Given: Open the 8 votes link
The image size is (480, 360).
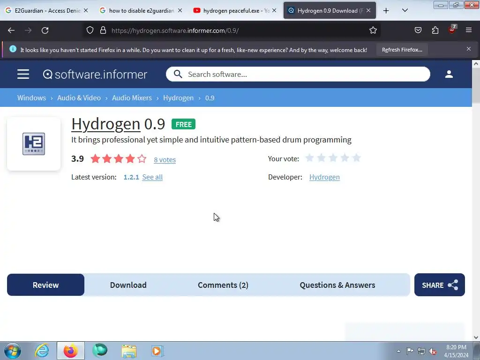Looking at the screenshot, I should point(165,160).
